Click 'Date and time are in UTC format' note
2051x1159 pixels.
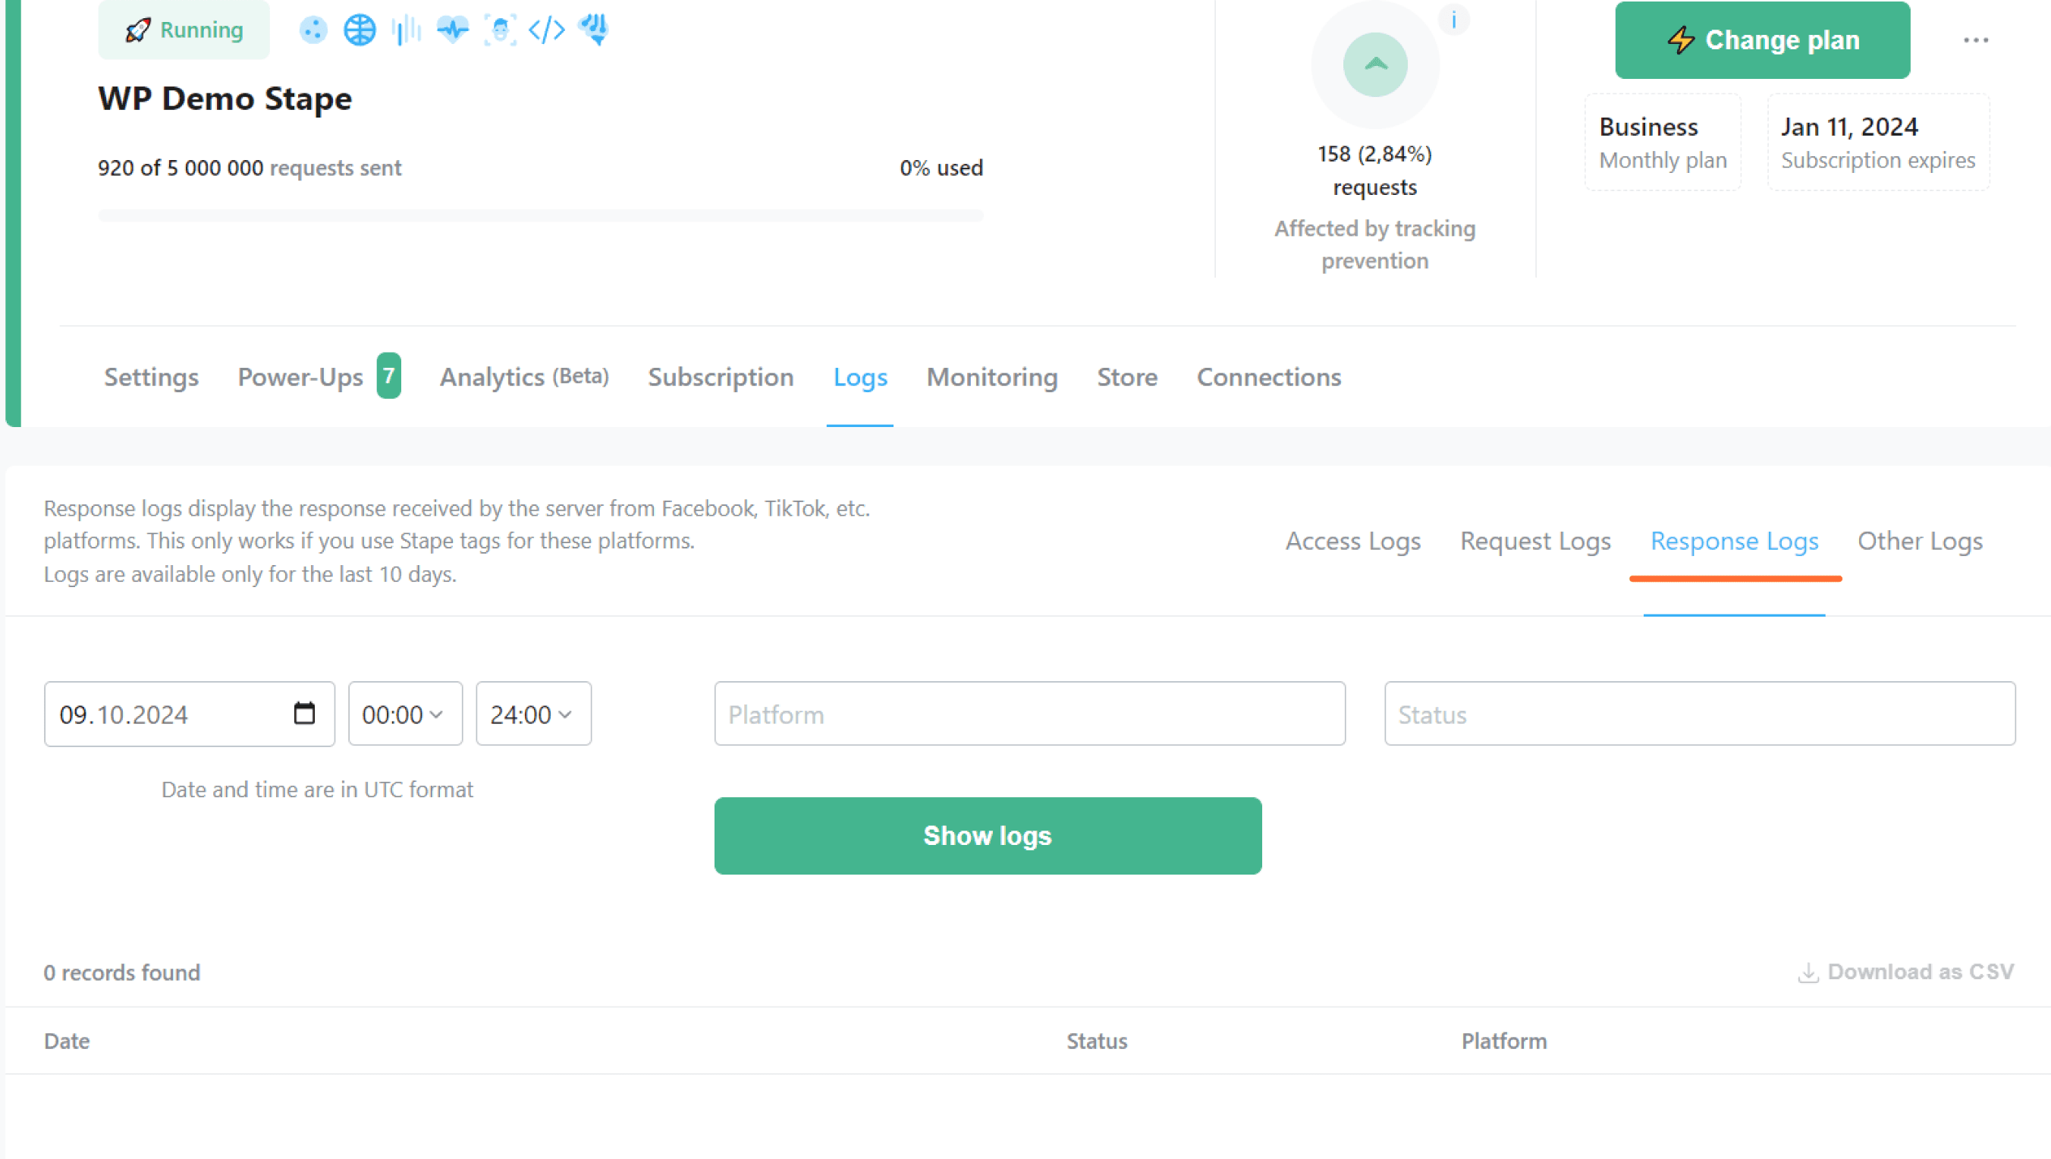[x=317, y=790]
